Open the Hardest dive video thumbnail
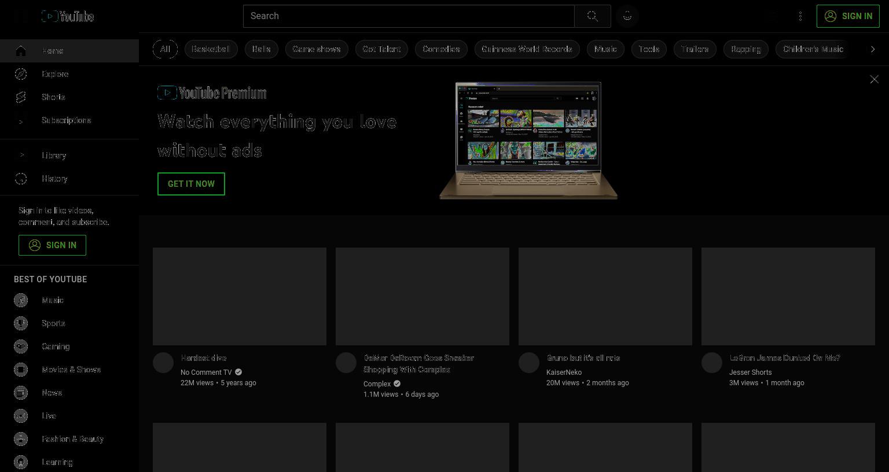Viewport: 889px width, 472px height. [x=240, y=297]
